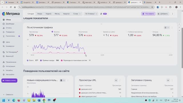Toggle Всего series checkbox in legend

coord(28,60)
